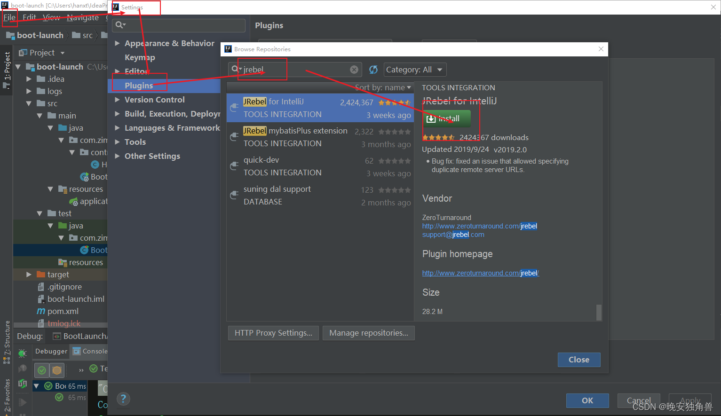721x416 pixels.
Task: Click quick-dev plugin icon
Action: point(234,166)
